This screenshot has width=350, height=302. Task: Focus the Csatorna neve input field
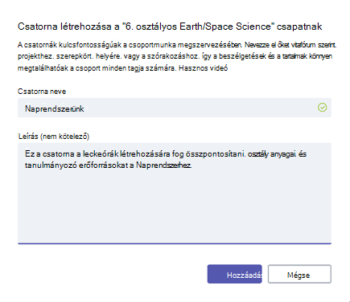(175, 108)
